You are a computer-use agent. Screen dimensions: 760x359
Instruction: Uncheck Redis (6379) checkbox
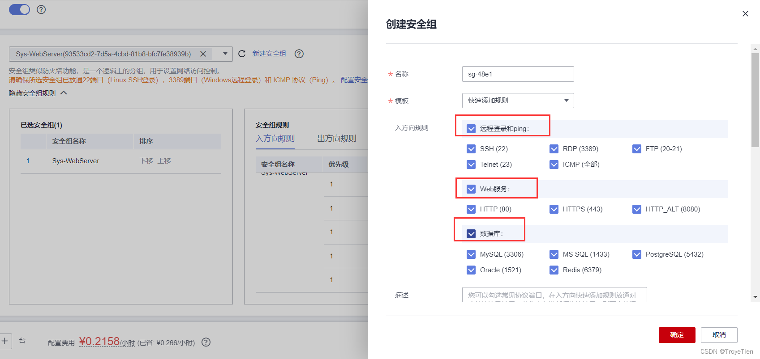click(554, 270)
